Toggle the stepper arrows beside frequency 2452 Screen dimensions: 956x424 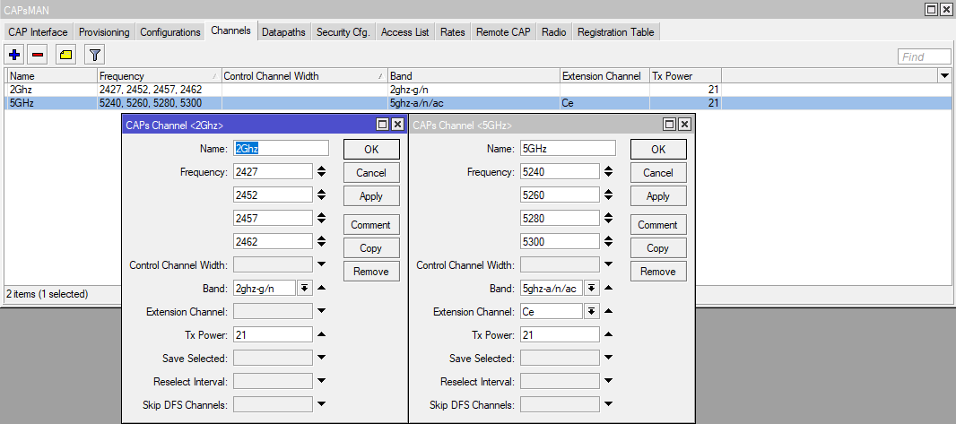point(321,195)
